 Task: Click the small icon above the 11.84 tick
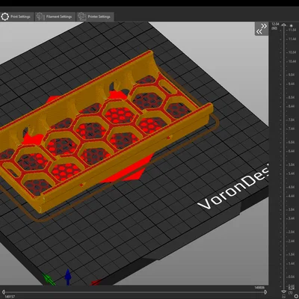[291, 25]
